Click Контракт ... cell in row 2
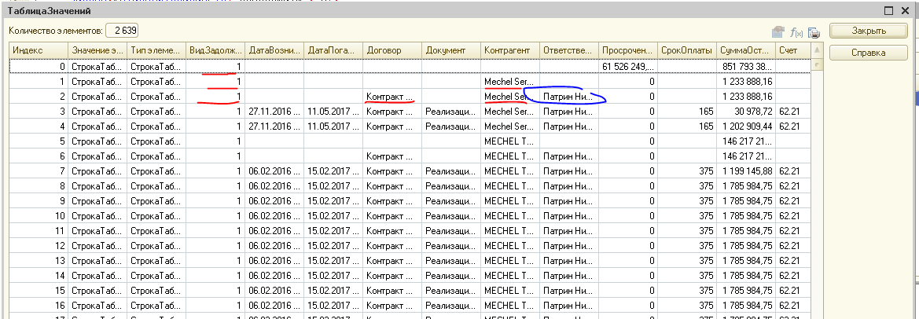Screen dimensions: 919x319 pos(392,97)
